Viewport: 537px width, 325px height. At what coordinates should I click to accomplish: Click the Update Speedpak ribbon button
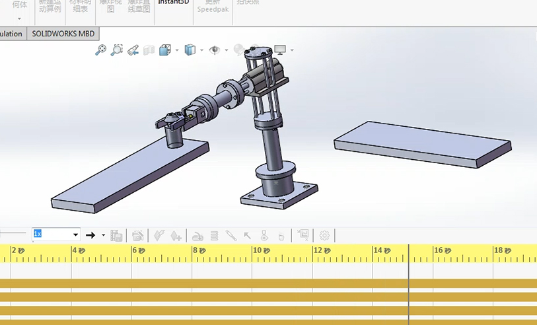[213, 7]
